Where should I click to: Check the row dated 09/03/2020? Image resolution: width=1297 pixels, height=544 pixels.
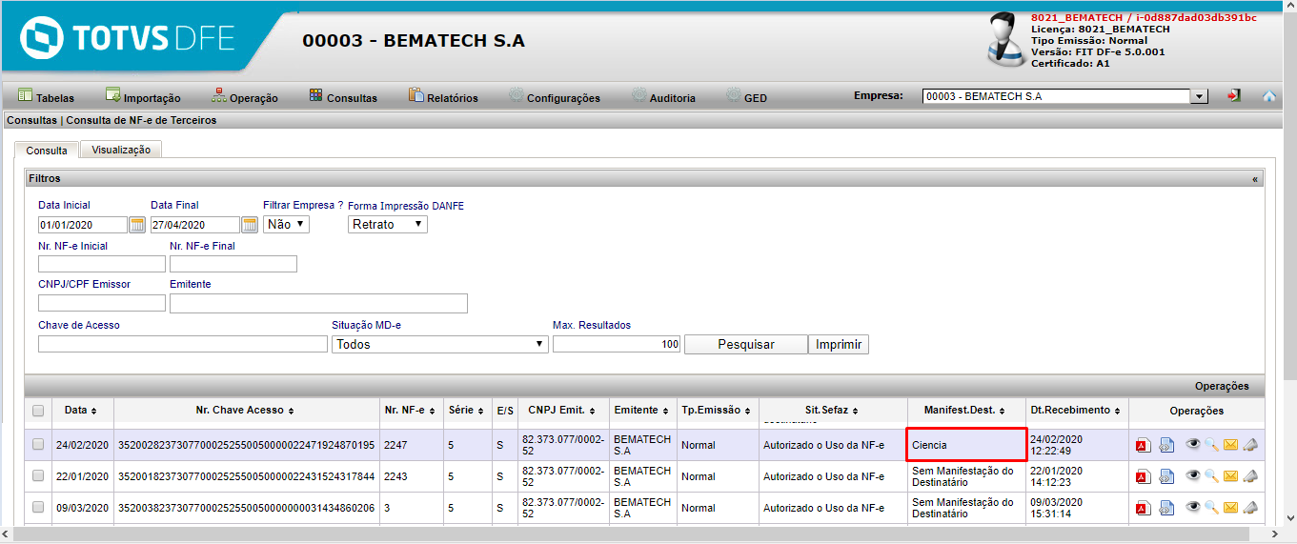38,508
